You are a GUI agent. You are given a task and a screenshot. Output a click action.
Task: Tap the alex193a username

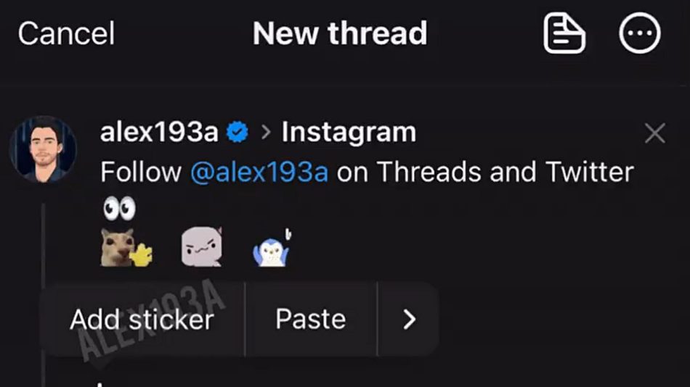[159, 132]
